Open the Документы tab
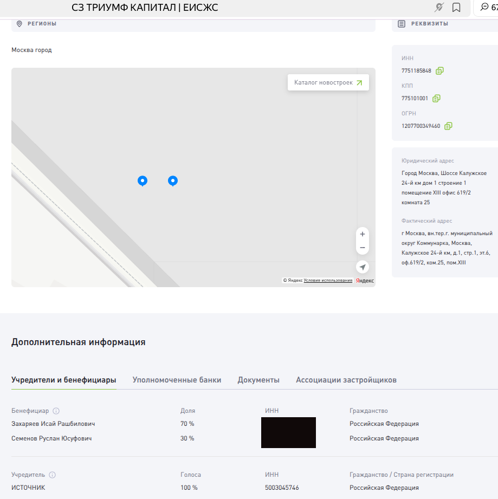The height and width of the screenshot is (499, 498). click(x=258, y=380)
